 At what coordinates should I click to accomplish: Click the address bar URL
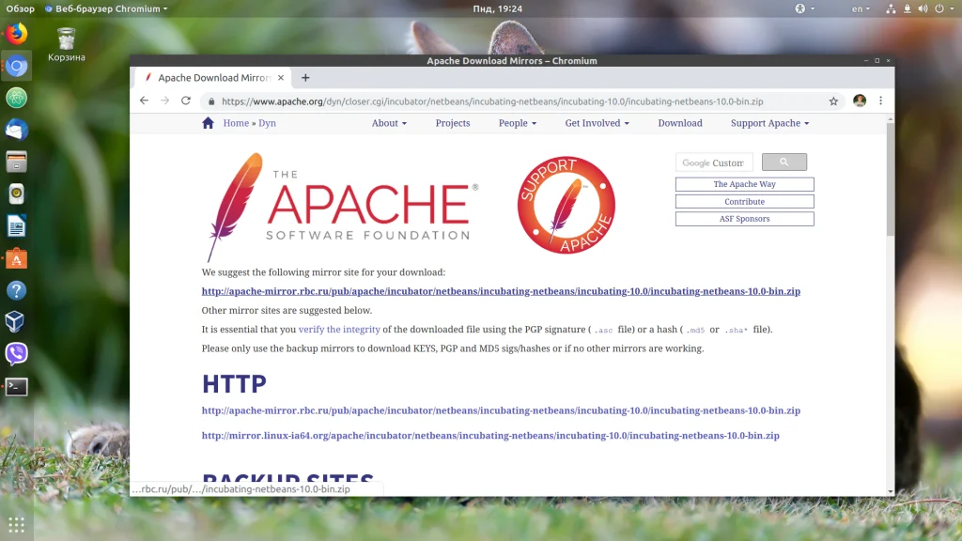pos(492,101)
